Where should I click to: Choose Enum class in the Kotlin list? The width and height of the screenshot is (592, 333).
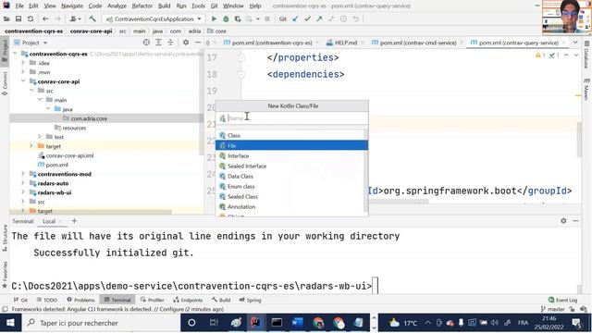[290, 186]
